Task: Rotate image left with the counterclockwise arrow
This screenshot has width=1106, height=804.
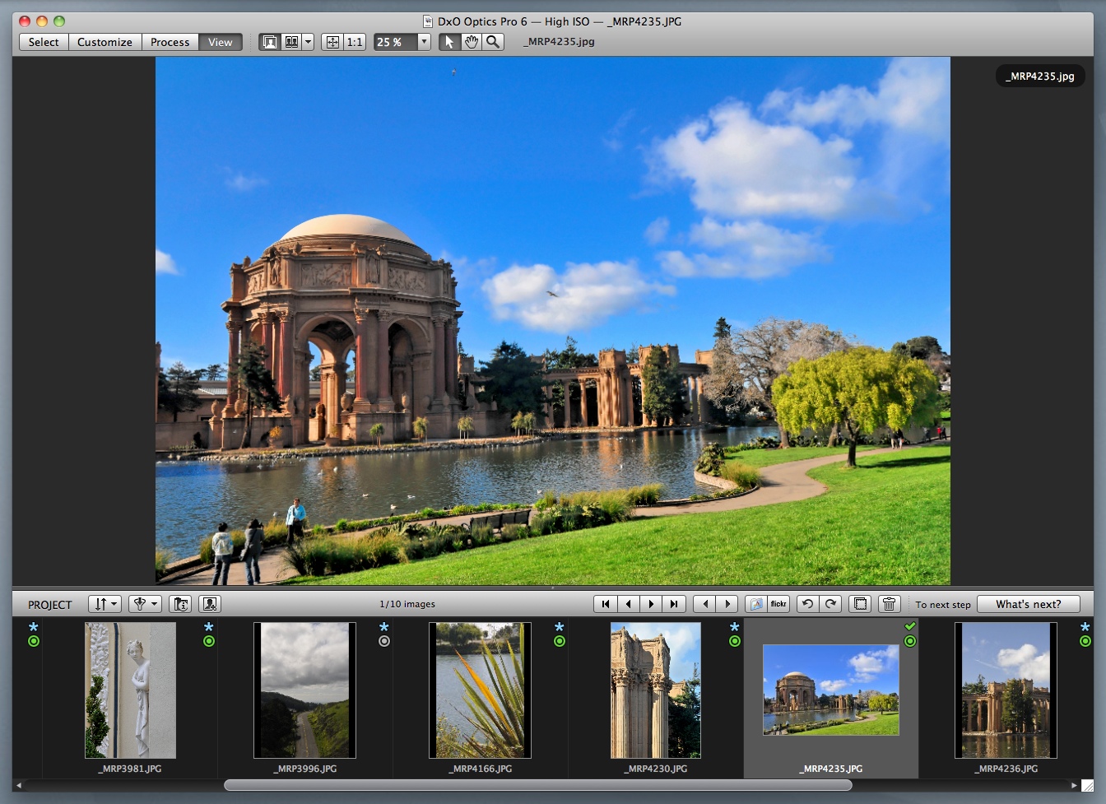Action: [807, 604]
